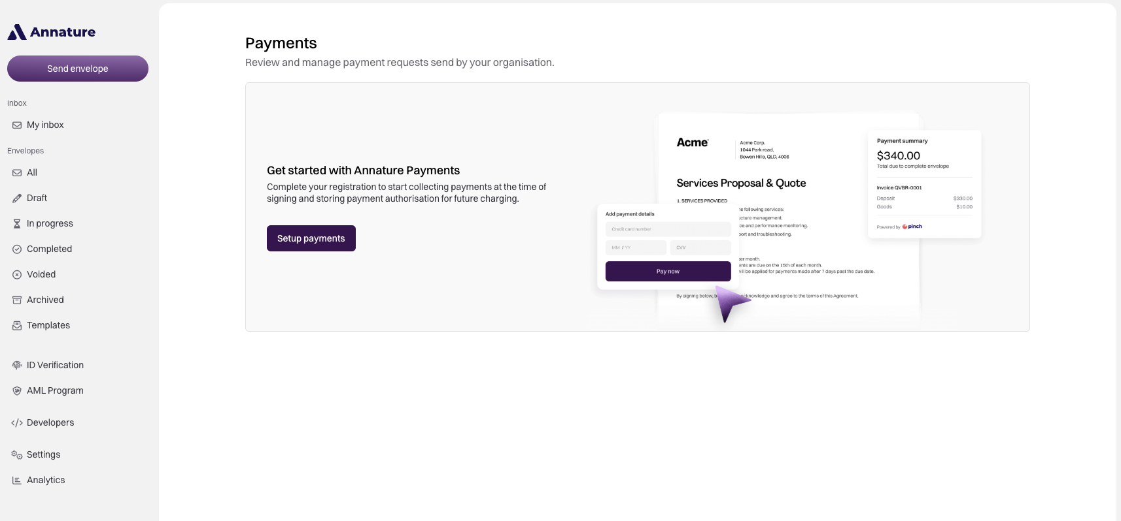This screenshot has width=1121, height=521.
Task: Click the Pay now illustration button
Action: (668, 272)
